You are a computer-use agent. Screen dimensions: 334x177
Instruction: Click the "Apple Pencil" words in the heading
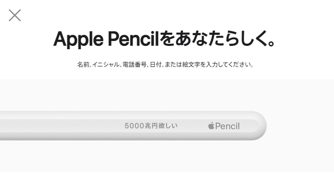pyautogui.click(x=106, y=39)
